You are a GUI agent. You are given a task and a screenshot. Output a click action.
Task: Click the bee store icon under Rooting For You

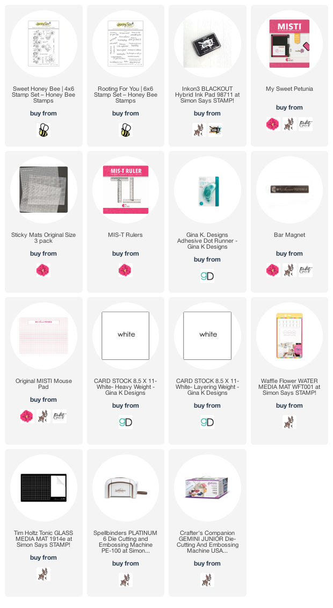click(125, 130)
